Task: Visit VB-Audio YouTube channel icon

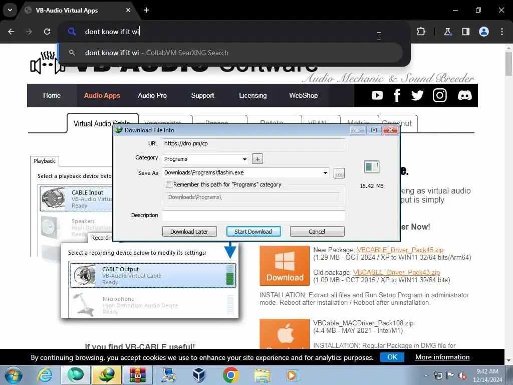Action: coord(377,95)
